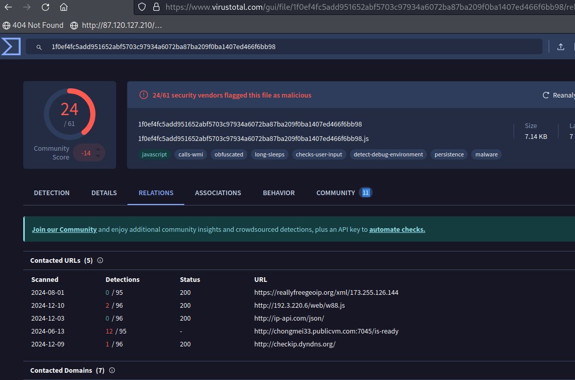Click the malware tag

pos(487,154)
